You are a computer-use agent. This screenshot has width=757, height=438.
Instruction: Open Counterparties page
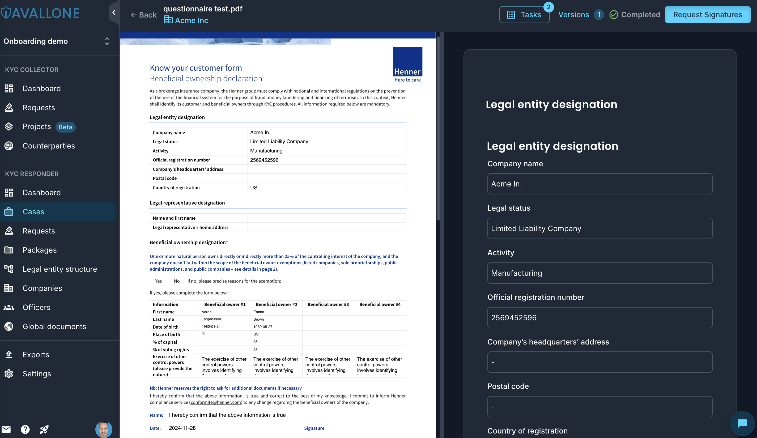point(49,146)
